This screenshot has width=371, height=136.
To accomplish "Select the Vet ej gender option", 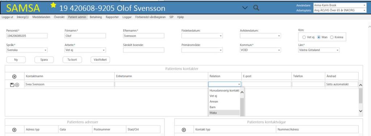I will pyautogui.click(x=304, y=37).
